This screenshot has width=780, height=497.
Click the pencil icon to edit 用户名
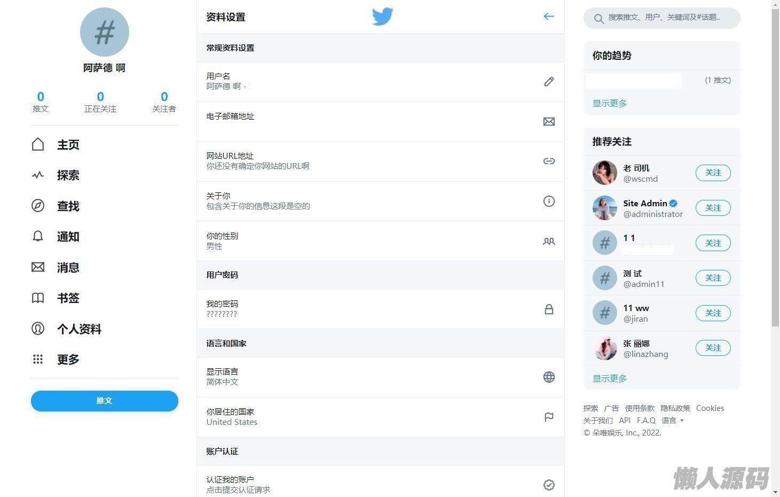point(549,82)
